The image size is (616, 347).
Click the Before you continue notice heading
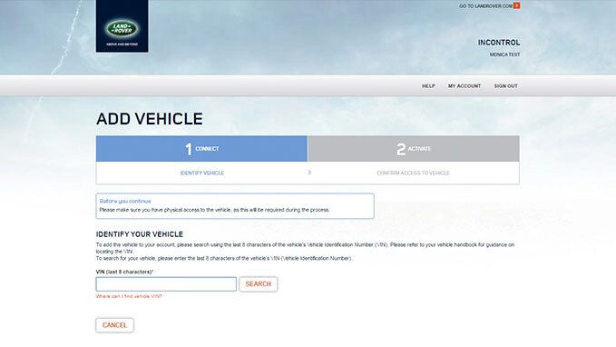125,201
